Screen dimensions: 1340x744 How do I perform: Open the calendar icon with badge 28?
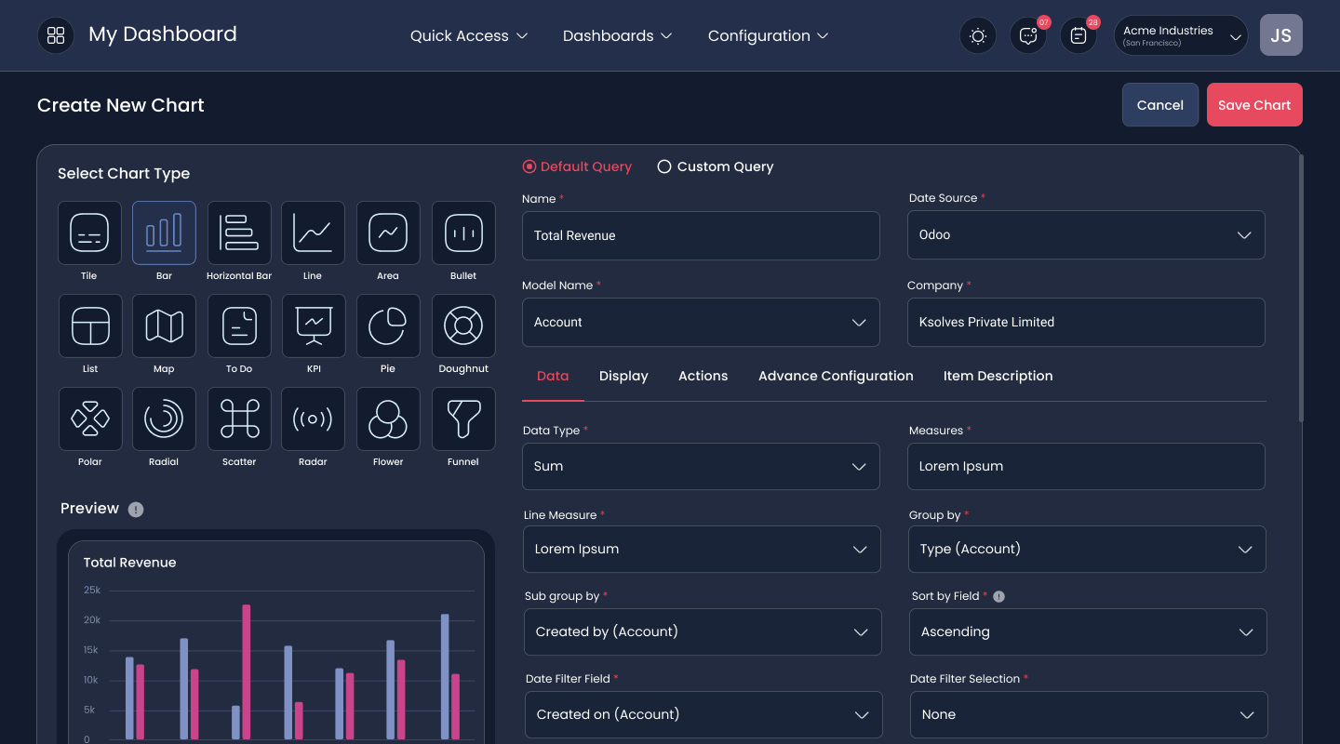[x=1079, y=35]
